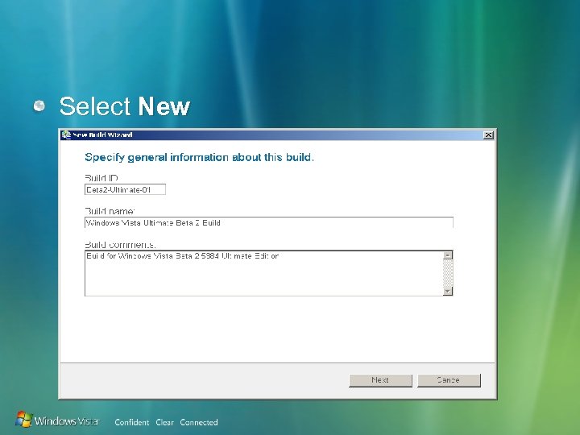Click the Build comments scrollbar track

coord(448,273)
